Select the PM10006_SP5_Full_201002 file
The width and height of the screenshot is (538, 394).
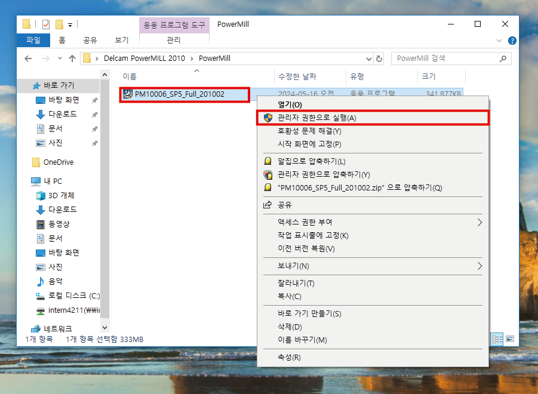click(x=180, y=94)
